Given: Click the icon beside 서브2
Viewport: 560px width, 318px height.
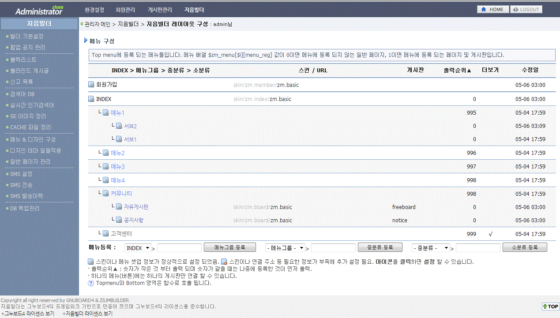Looking at the screenshot, I should pyautogui.click(x=119, y=126).
